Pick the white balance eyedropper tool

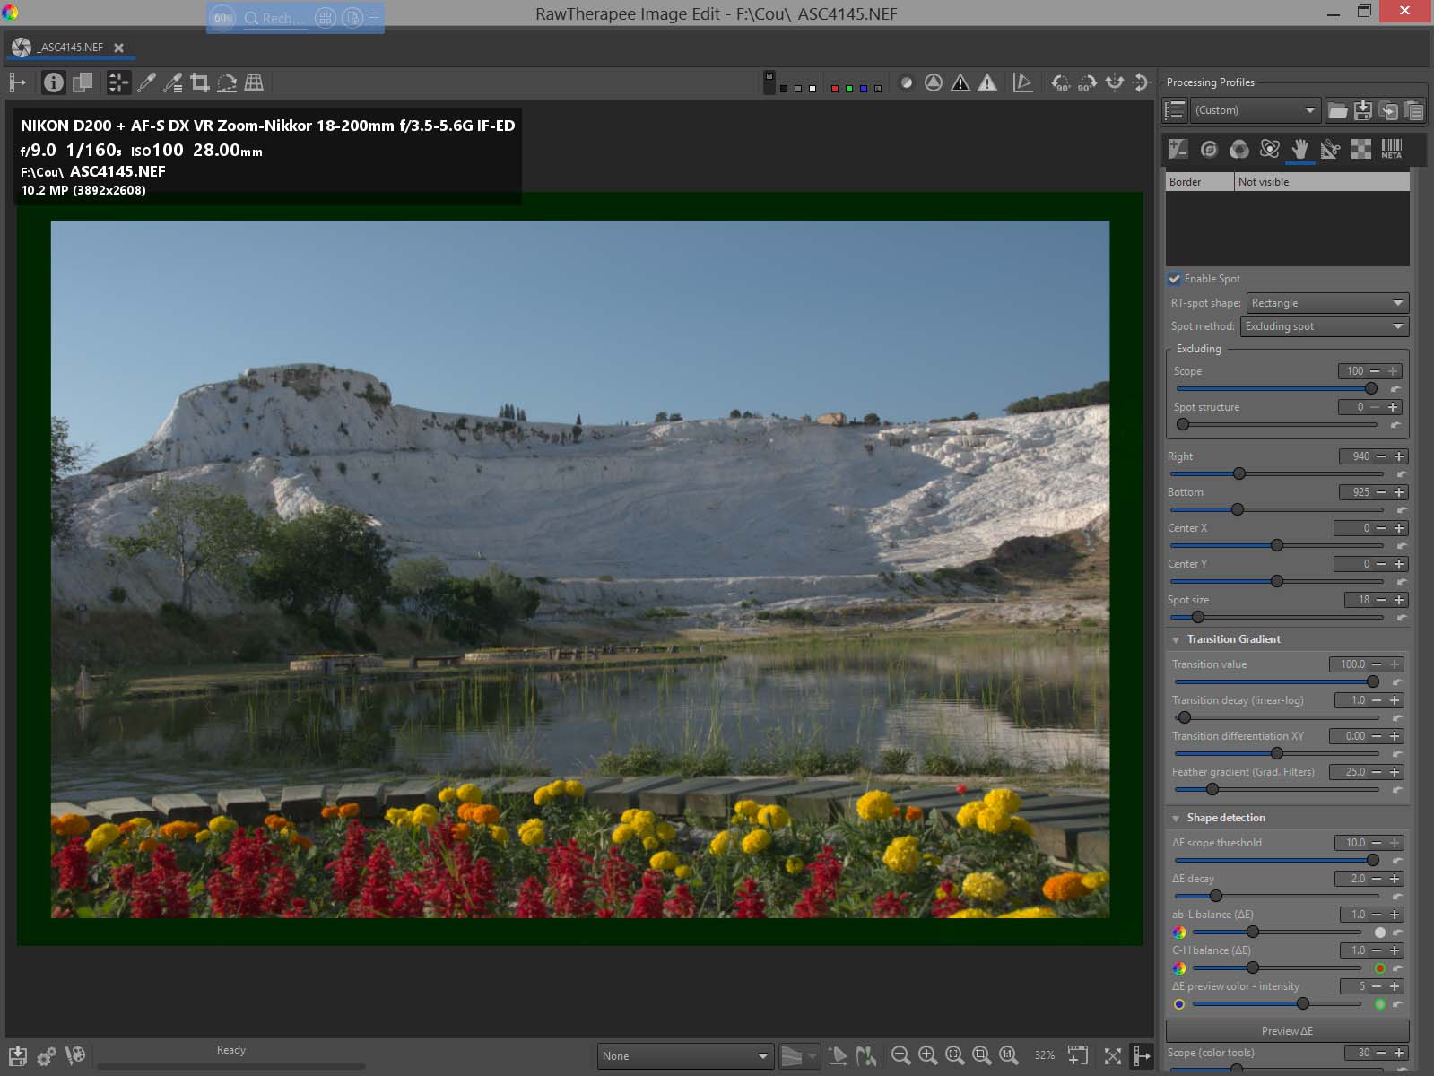pos(146,83)
